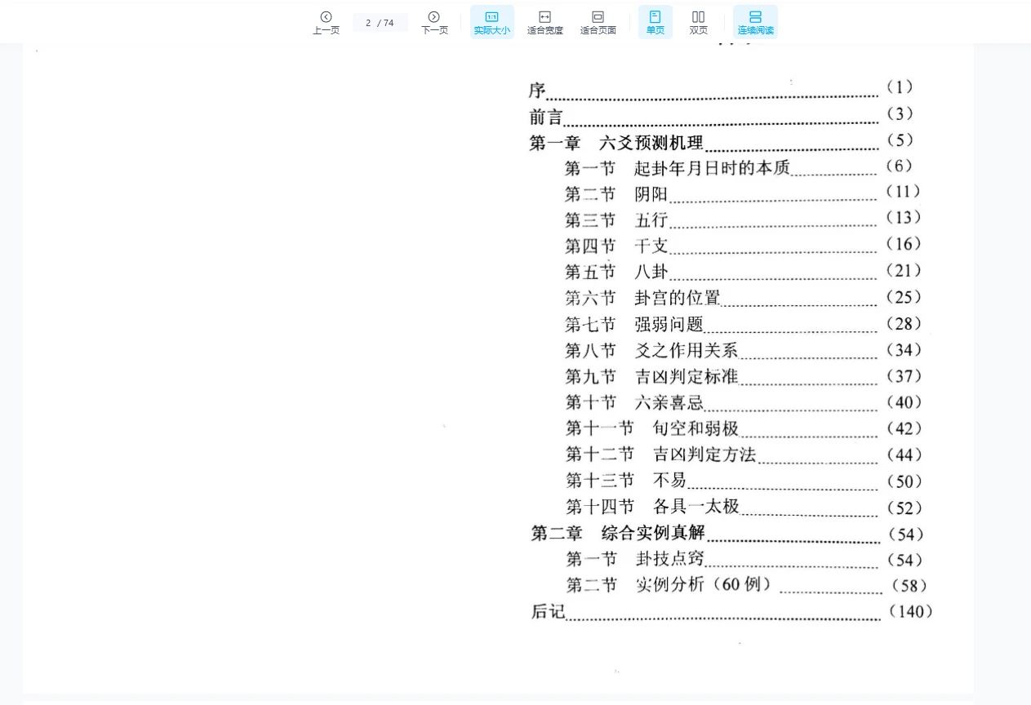Click page number (5) for 第一章
Screen dimensions: 1031x705
[899, 140]
